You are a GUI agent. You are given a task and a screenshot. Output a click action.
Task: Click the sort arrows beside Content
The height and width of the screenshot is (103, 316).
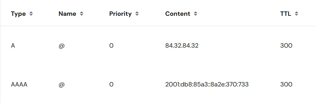click(x=196, y=14)
